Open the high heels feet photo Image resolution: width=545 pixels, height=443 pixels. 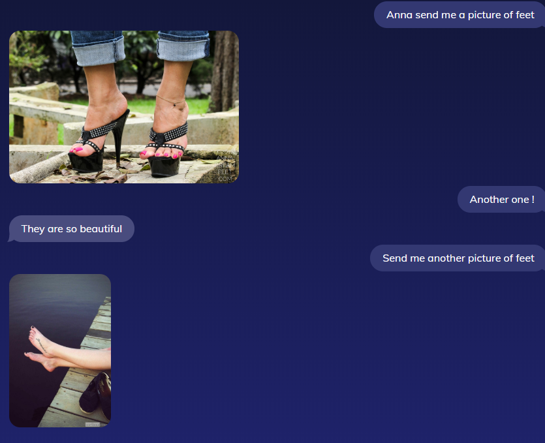(124, 107)
